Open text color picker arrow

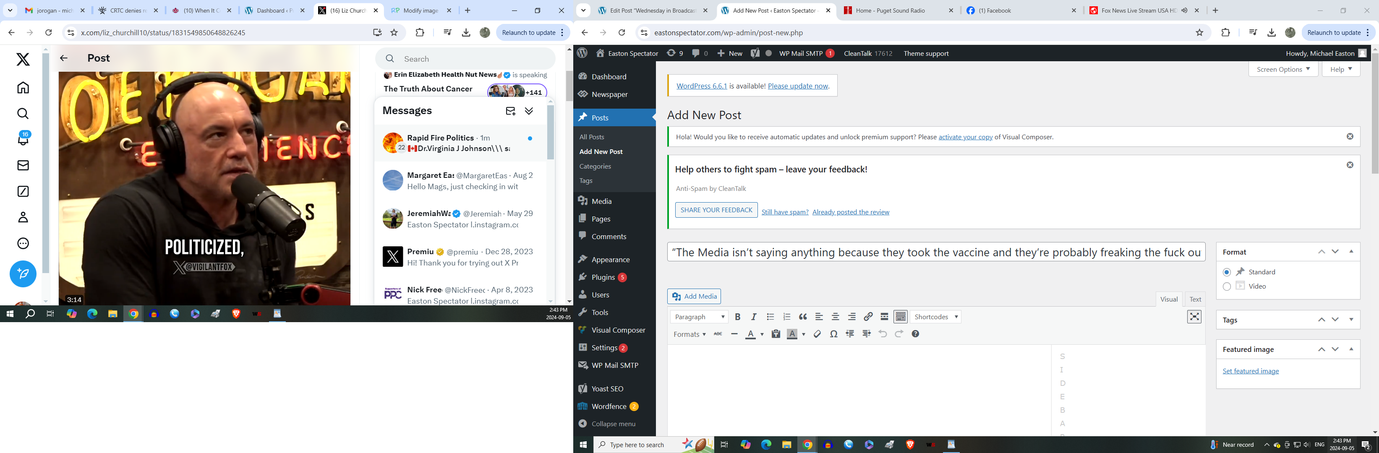pos(762,335)
